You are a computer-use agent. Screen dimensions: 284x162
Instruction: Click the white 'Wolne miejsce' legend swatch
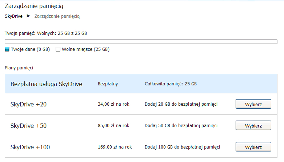click(x=58, y=49)
